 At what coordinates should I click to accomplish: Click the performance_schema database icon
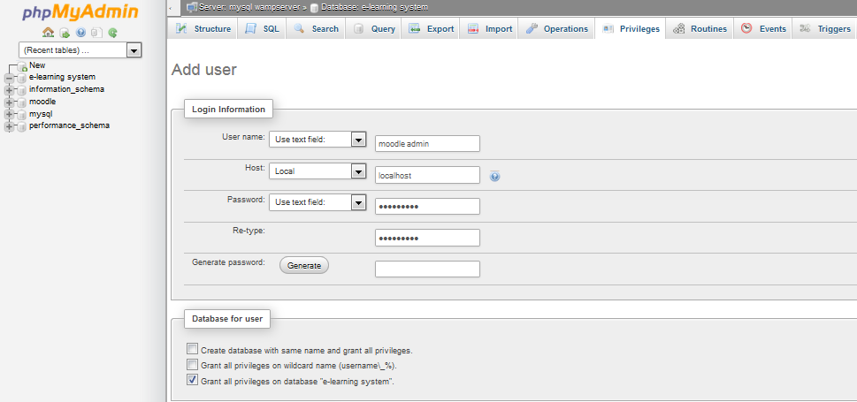(22, 126)
